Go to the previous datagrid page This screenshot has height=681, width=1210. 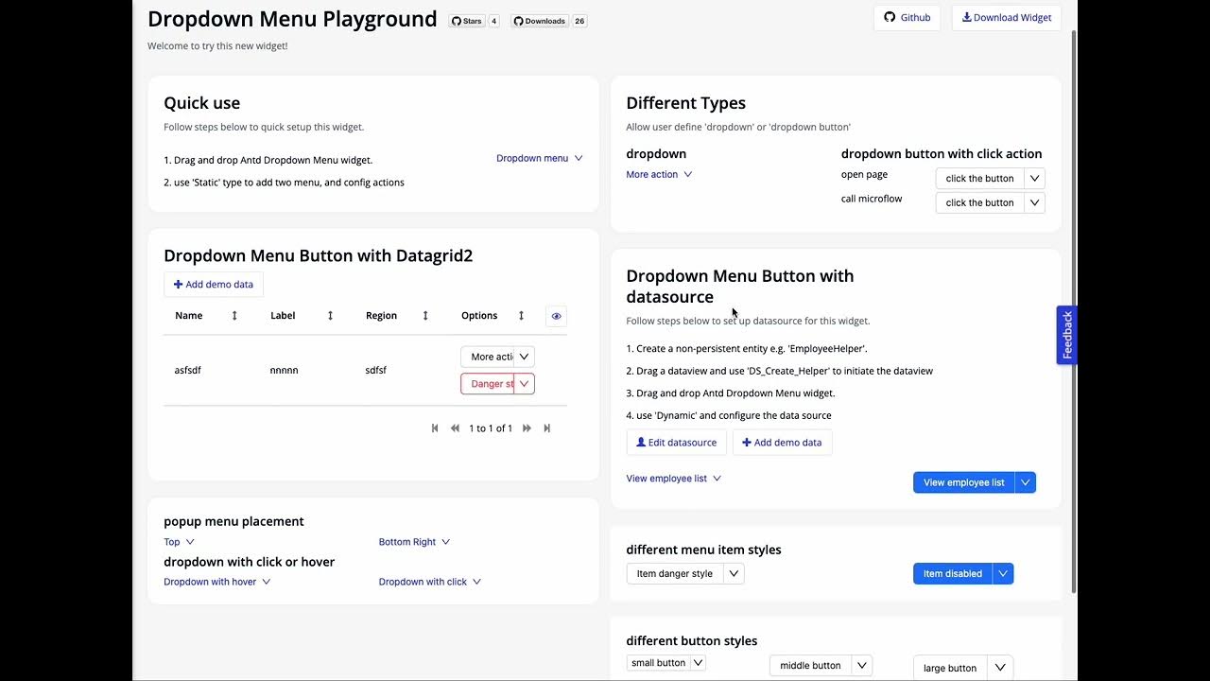[x=455, y=428]
